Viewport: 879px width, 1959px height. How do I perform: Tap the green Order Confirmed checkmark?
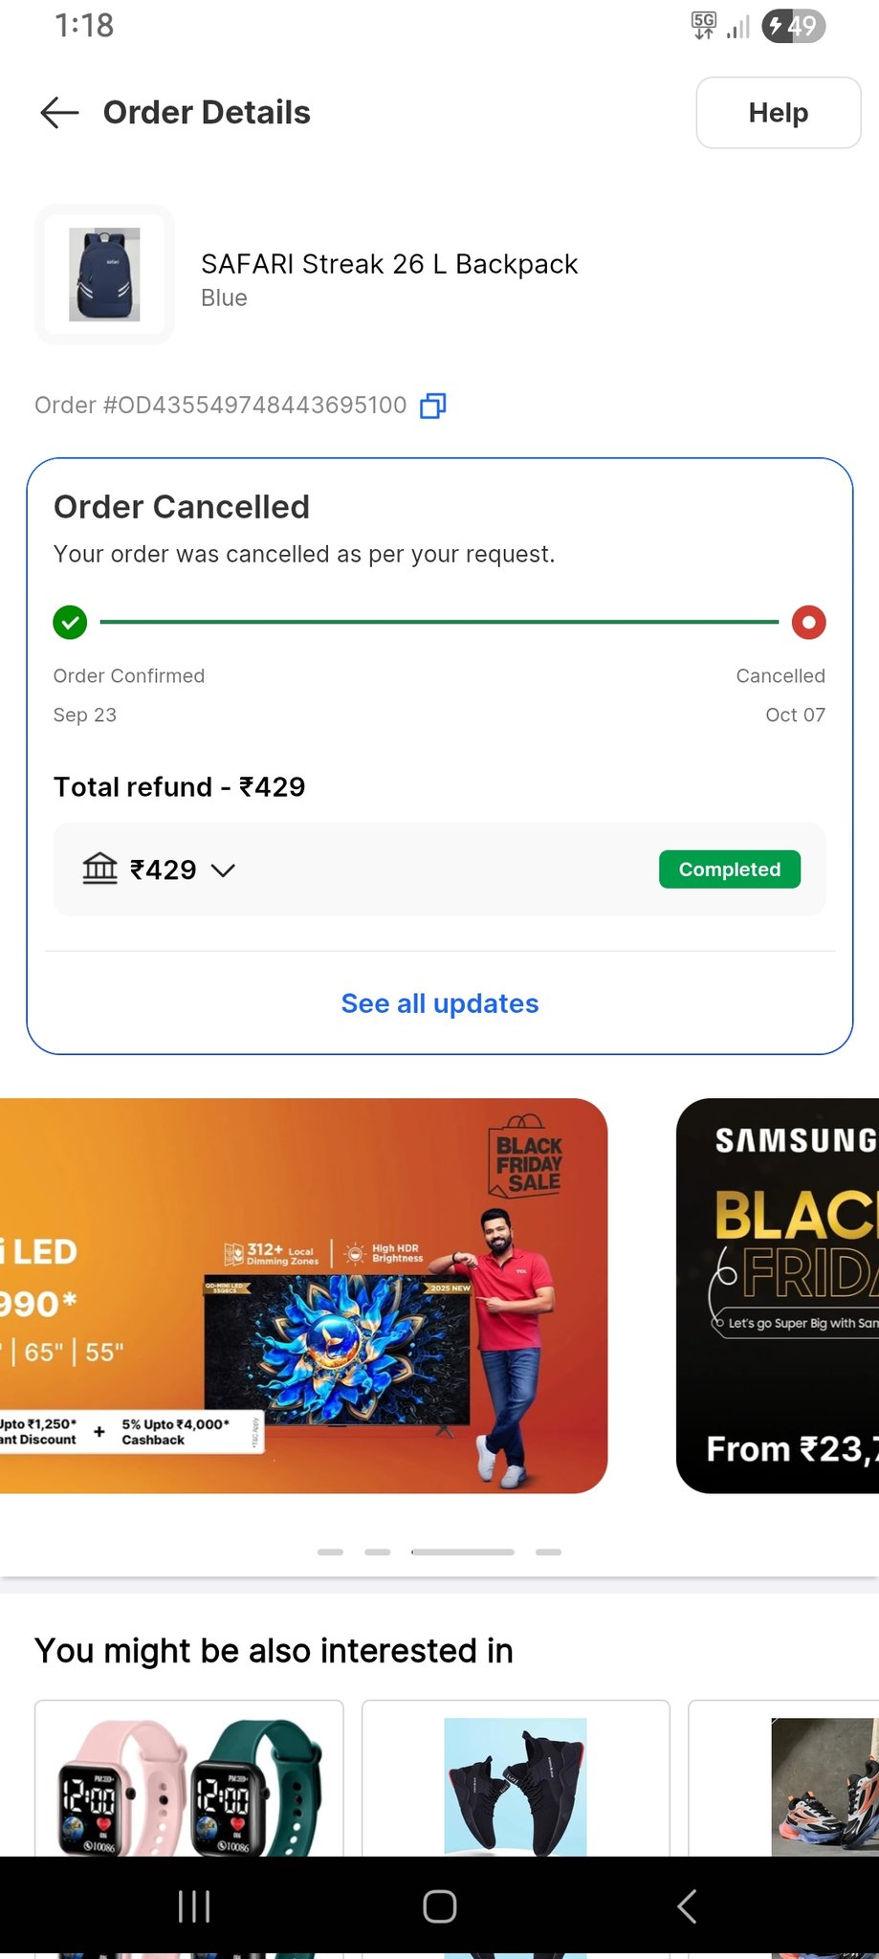pos(70,623)
